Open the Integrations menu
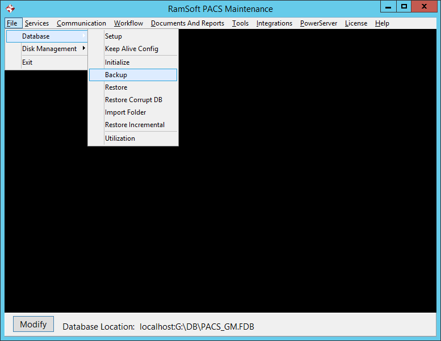The height and width of the screenshot is (341, 441). point(274,23)
